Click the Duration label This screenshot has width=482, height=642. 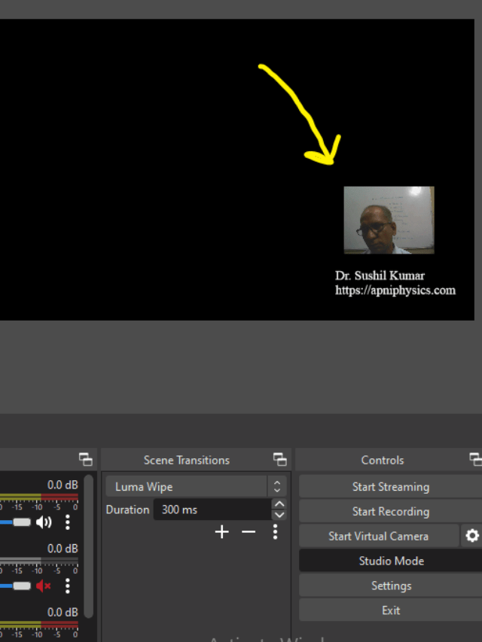(x=127, y=510)
